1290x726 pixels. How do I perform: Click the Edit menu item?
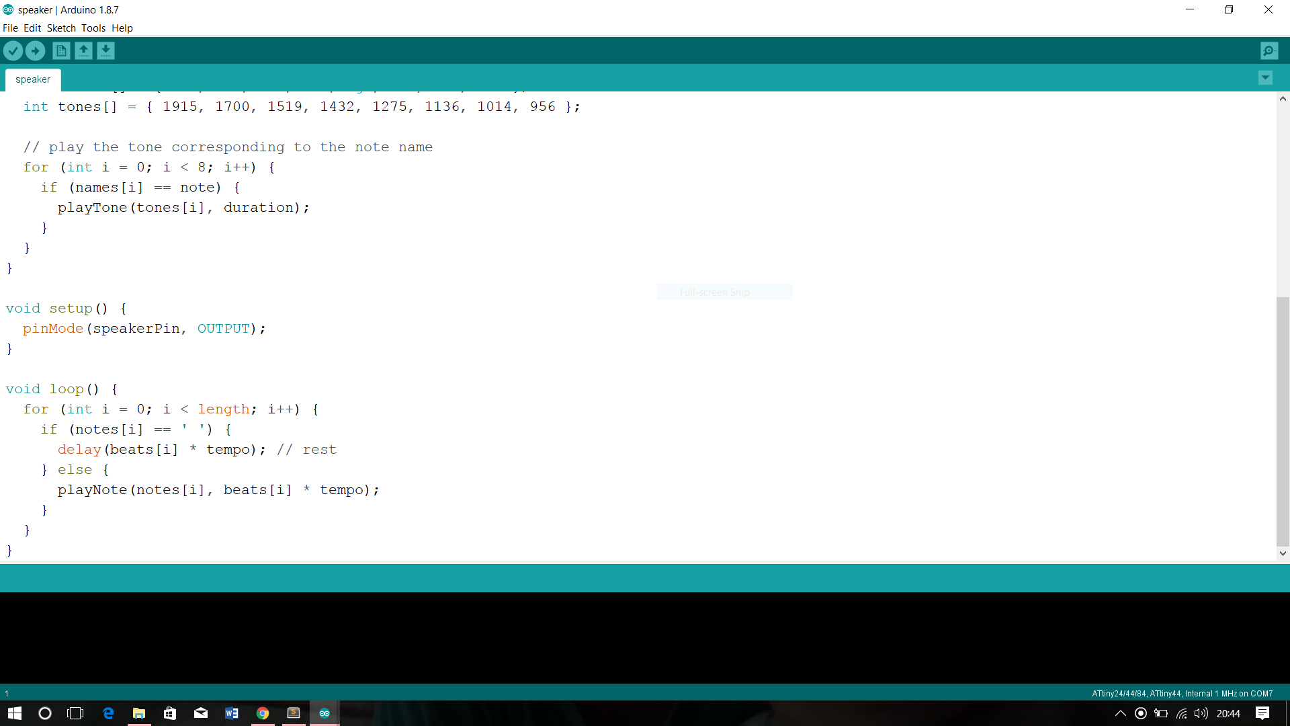[x=31, y=28]
